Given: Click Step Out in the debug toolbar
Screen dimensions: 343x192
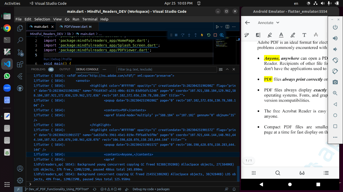Looking at the screenshot, I should coord(196,35).
